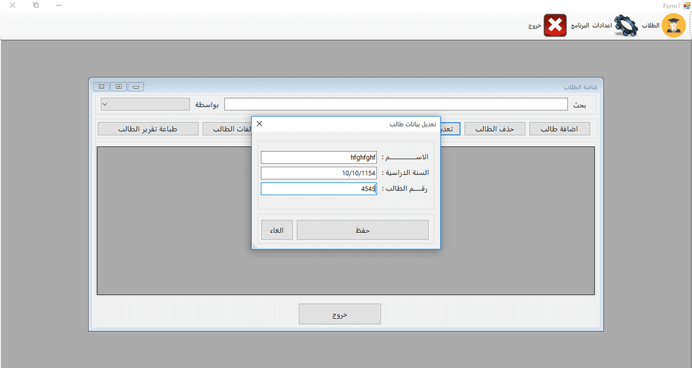Minimize the شاشة الطلاب child window
692x368 pixels.
pos(136,87)
